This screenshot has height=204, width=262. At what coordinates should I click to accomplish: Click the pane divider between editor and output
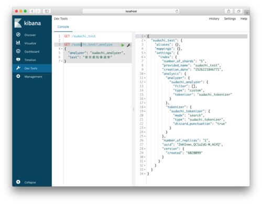pos(134,109)
